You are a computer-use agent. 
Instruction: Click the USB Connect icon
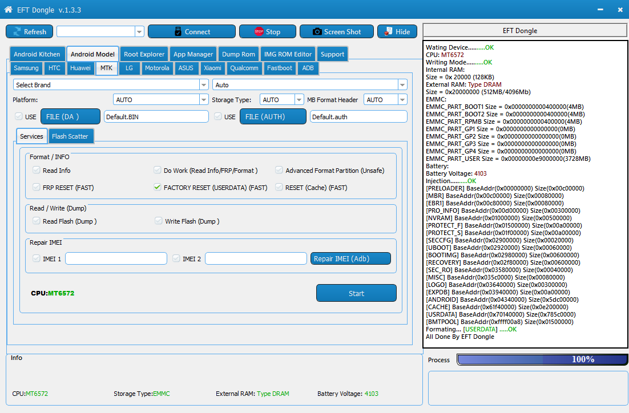click(178, 32)
